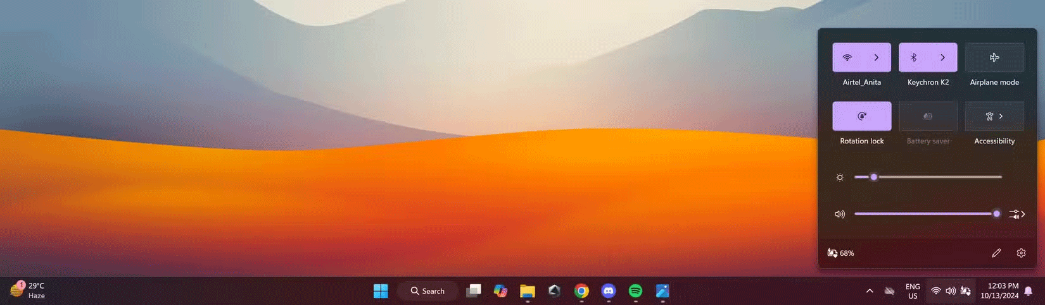
Task: Switch to Google Chrome on the taskbar
Action: pyautogui.click(x=581, y=291)
